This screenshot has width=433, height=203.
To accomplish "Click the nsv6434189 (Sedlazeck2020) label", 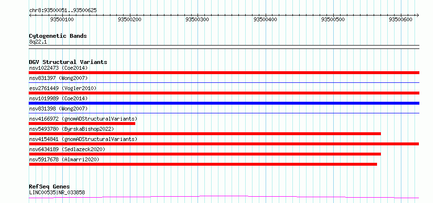I will [x=67, y=149].
